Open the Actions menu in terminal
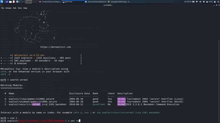This screenshot has height=123, width=220. (x=8, y=8)
